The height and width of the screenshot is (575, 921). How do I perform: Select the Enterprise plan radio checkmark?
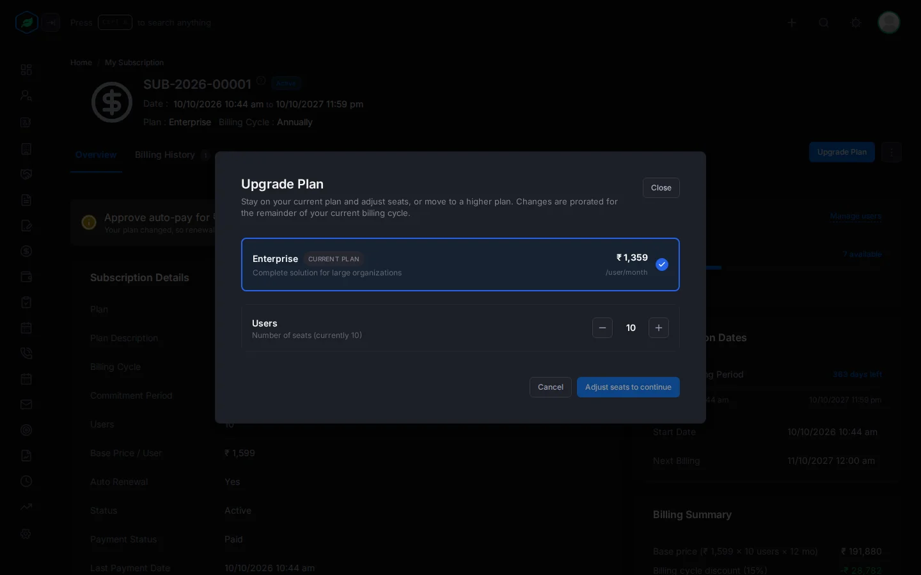[662, 264]
